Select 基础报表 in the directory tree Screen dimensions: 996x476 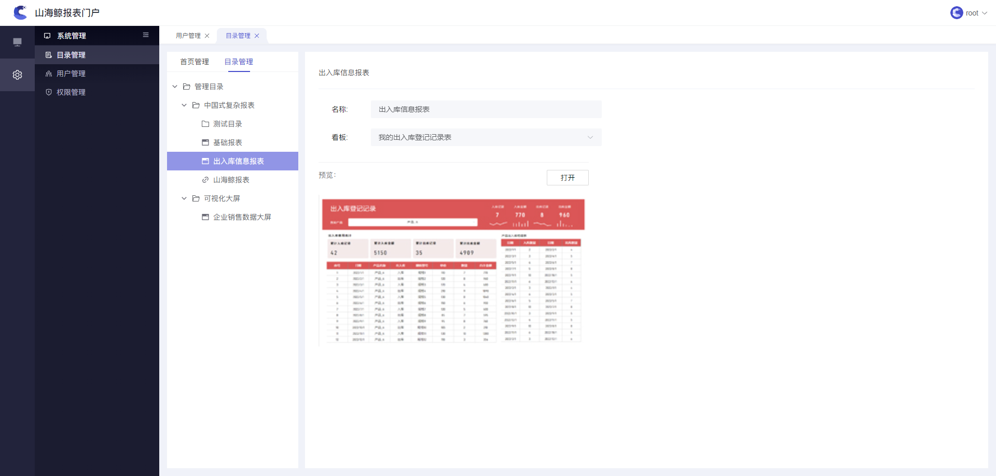coord(228,142)
